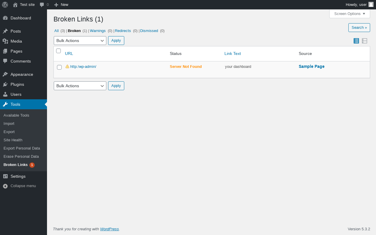
Task: Click the red Broken Links count badge
Action: click(32, 165)
